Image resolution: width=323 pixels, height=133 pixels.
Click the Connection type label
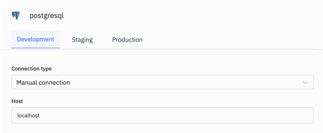(x=31, y=69)
